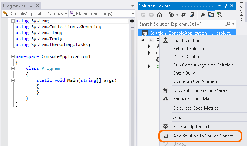Viewport: 247px width, 146px height.
Task: Collapse the namespace ConsoleApplication1 block
Action: pos(13,56)
